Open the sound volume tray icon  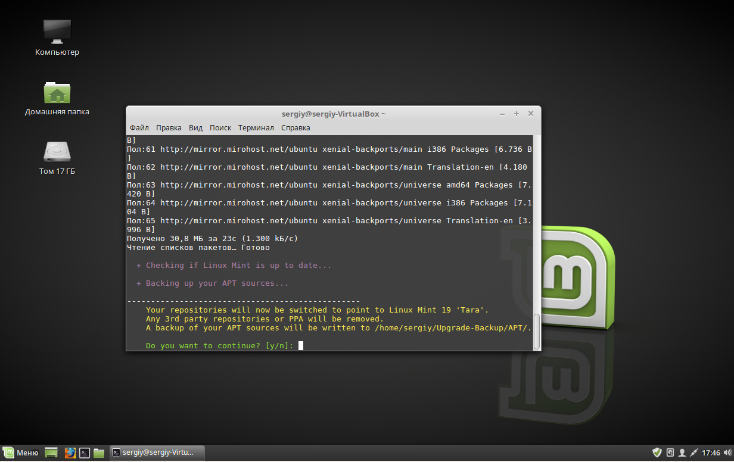(727, 453)
